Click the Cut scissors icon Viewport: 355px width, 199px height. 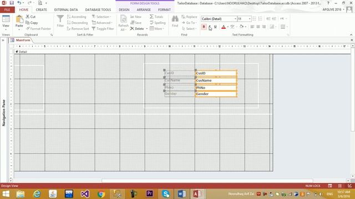coord(28,17)
